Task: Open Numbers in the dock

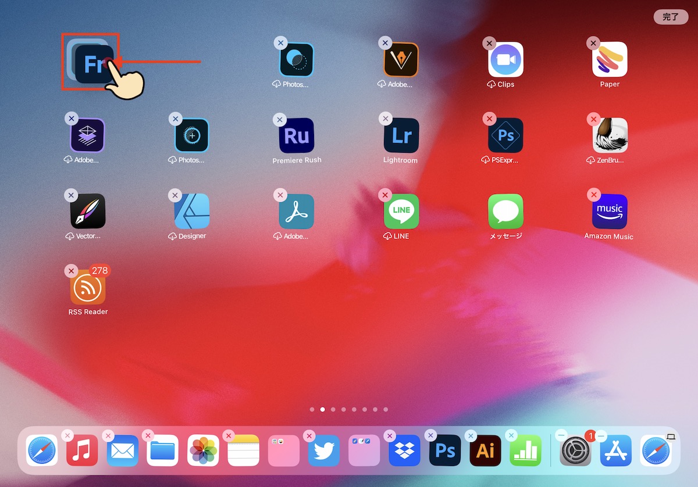Action: click(x=525, y=450)
